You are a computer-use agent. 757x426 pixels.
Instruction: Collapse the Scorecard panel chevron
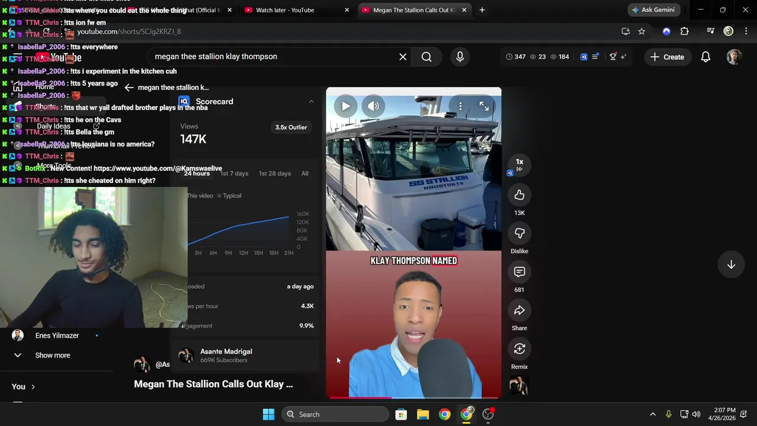pyautogui.click(x=311, y=102)
